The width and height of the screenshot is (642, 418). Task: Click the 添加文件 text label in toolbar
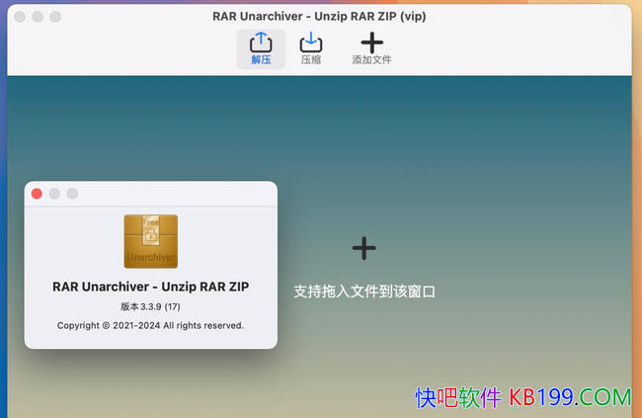pyautogui.click(x=371, y=60)
